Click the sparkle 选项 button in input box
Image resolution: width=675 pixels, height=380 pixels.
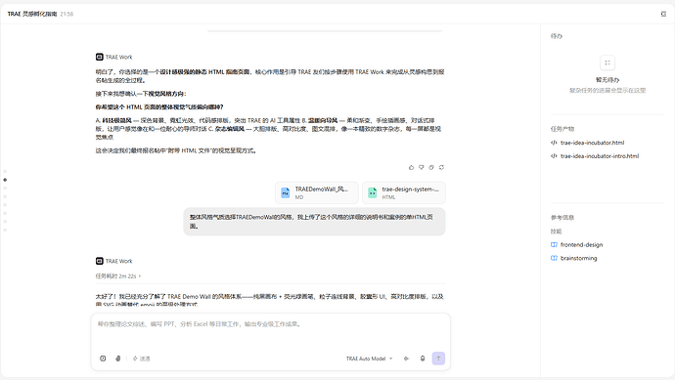[x=141, y=359]
